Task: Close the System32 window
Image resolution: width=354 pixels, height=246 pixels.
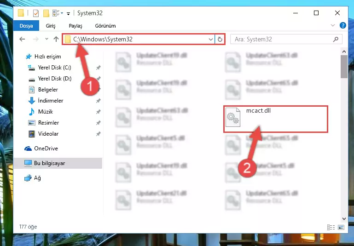Action: click(337, 13)
